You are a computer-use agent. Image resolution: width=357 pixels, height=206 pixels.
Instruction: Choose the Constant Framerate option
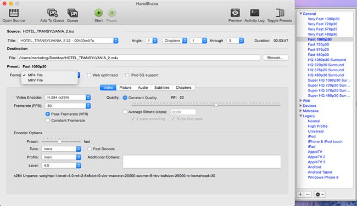click(x=48, y=121)
